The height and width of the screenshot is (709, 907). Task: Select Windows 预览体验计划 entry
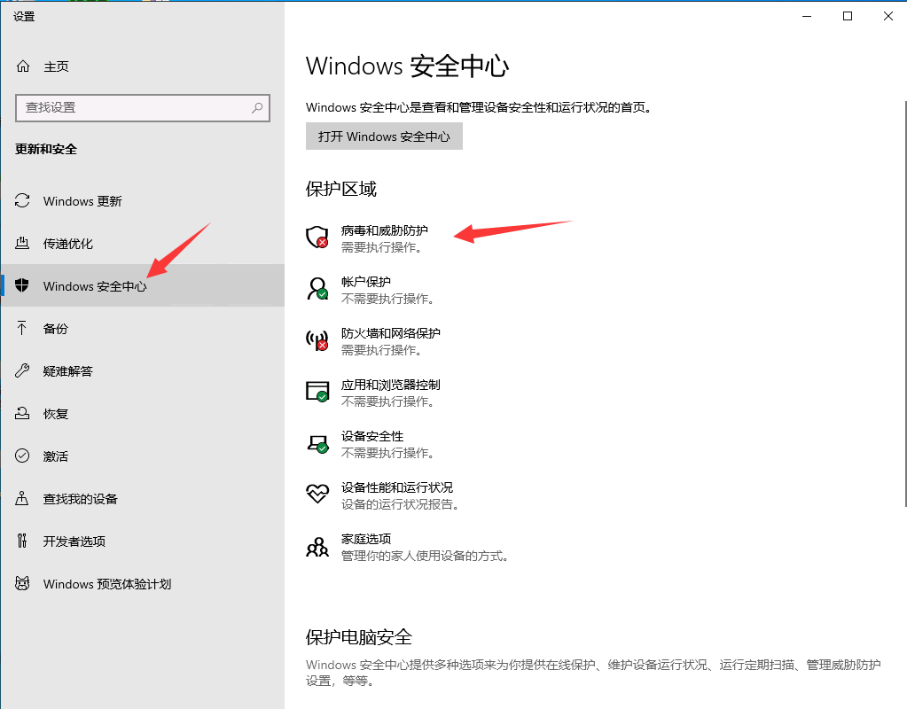pyautogui.click(x=143, y=583)
